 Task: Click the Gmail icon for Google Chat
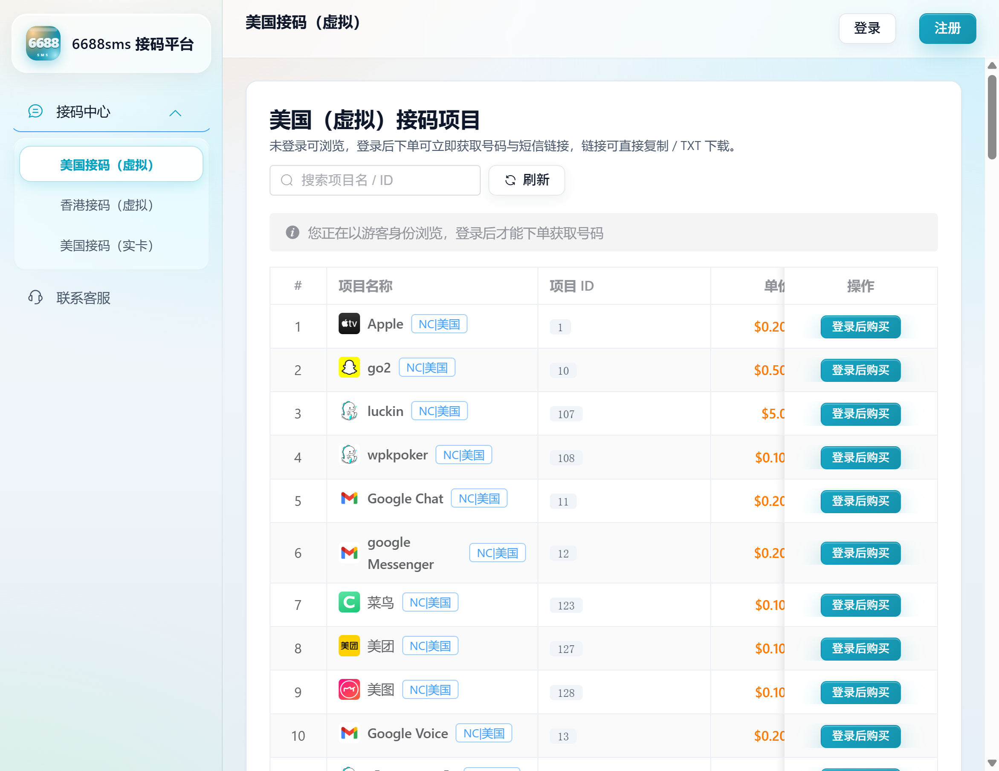[x=349, y=498]
